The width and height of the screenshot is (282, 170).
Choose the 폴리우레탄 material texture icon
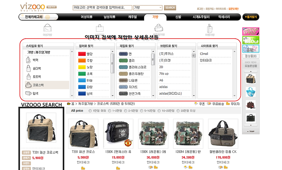point(123,74)
